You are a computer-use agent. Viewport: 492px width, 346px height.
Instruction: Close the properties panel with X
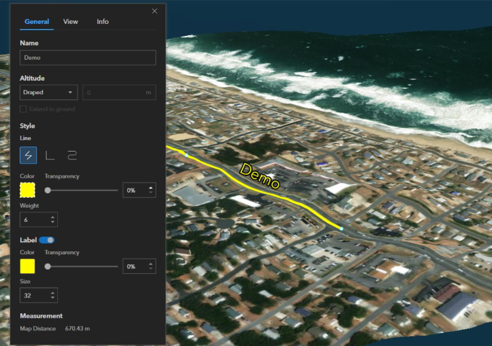coord(154,11)
